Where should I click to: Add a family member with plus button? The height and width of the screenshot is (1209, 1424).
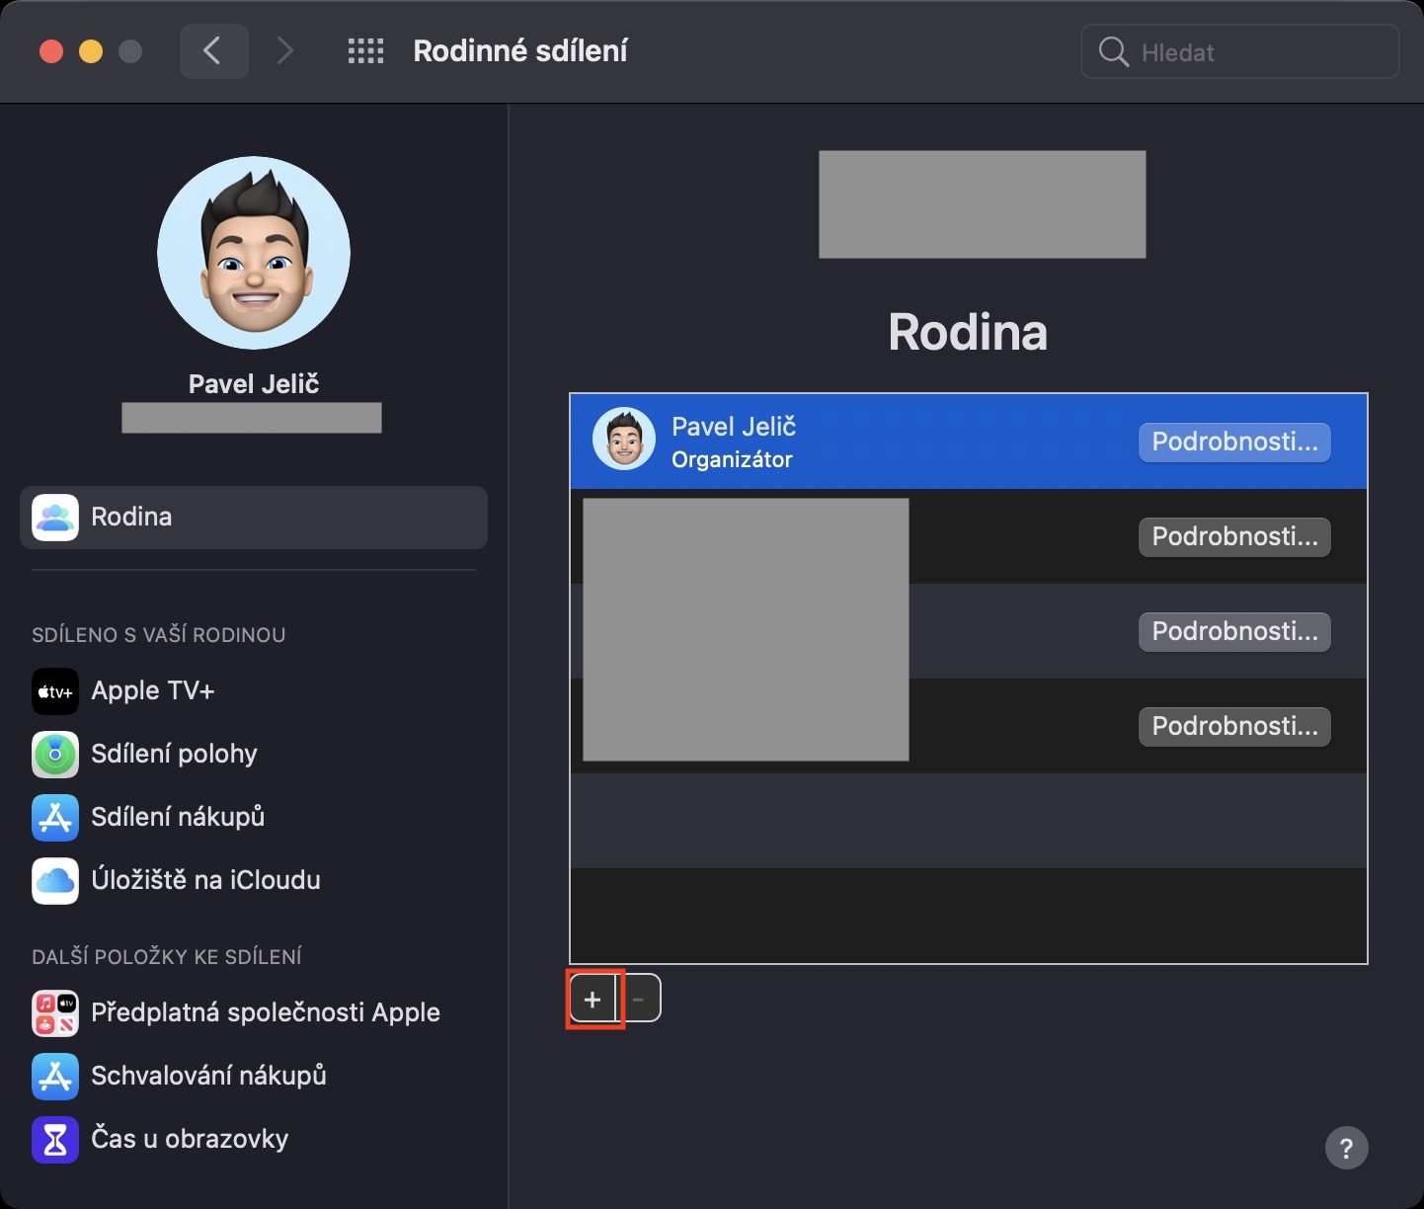[593, 1000]
